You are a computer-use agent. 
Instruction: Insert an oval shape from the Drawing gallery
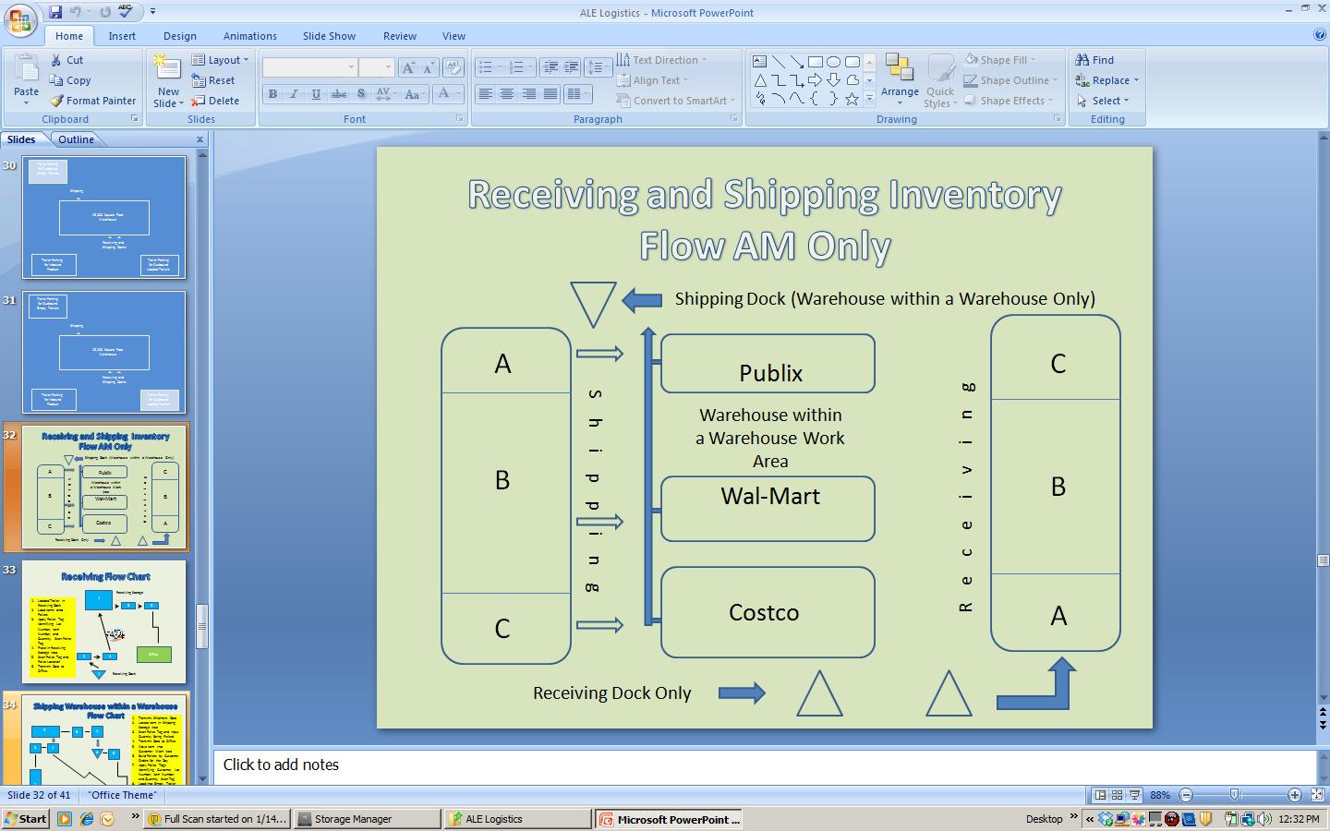(833, 60)
